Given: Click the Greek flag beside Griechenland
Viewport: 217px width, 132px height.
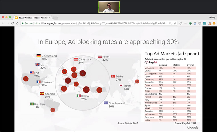Looking at the screenshot, I should [106, 103].
